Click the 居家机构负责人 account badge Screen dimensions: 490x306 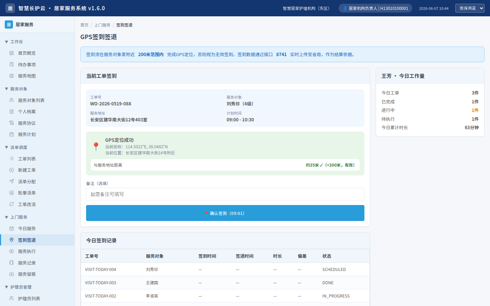tap(375, 8)
